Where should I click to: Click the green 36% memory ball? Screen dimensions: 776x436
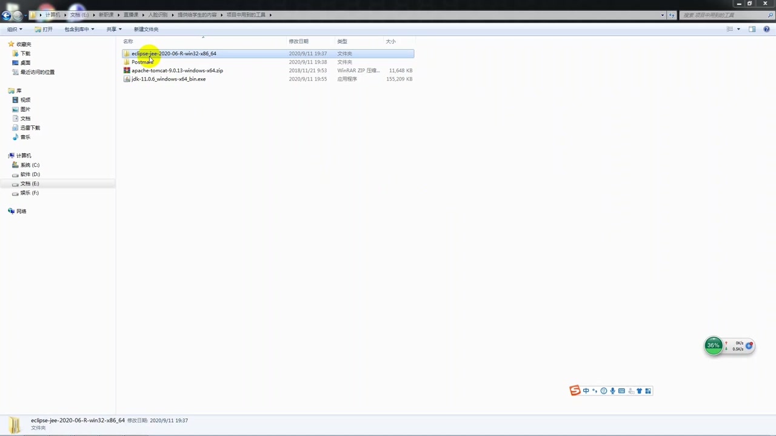click(x=714, y=345)
